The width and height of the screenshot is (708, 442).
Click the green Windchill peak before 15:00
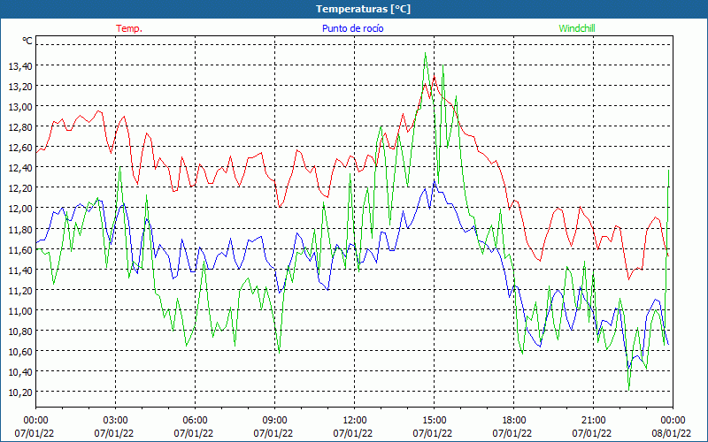click(426, 53)
